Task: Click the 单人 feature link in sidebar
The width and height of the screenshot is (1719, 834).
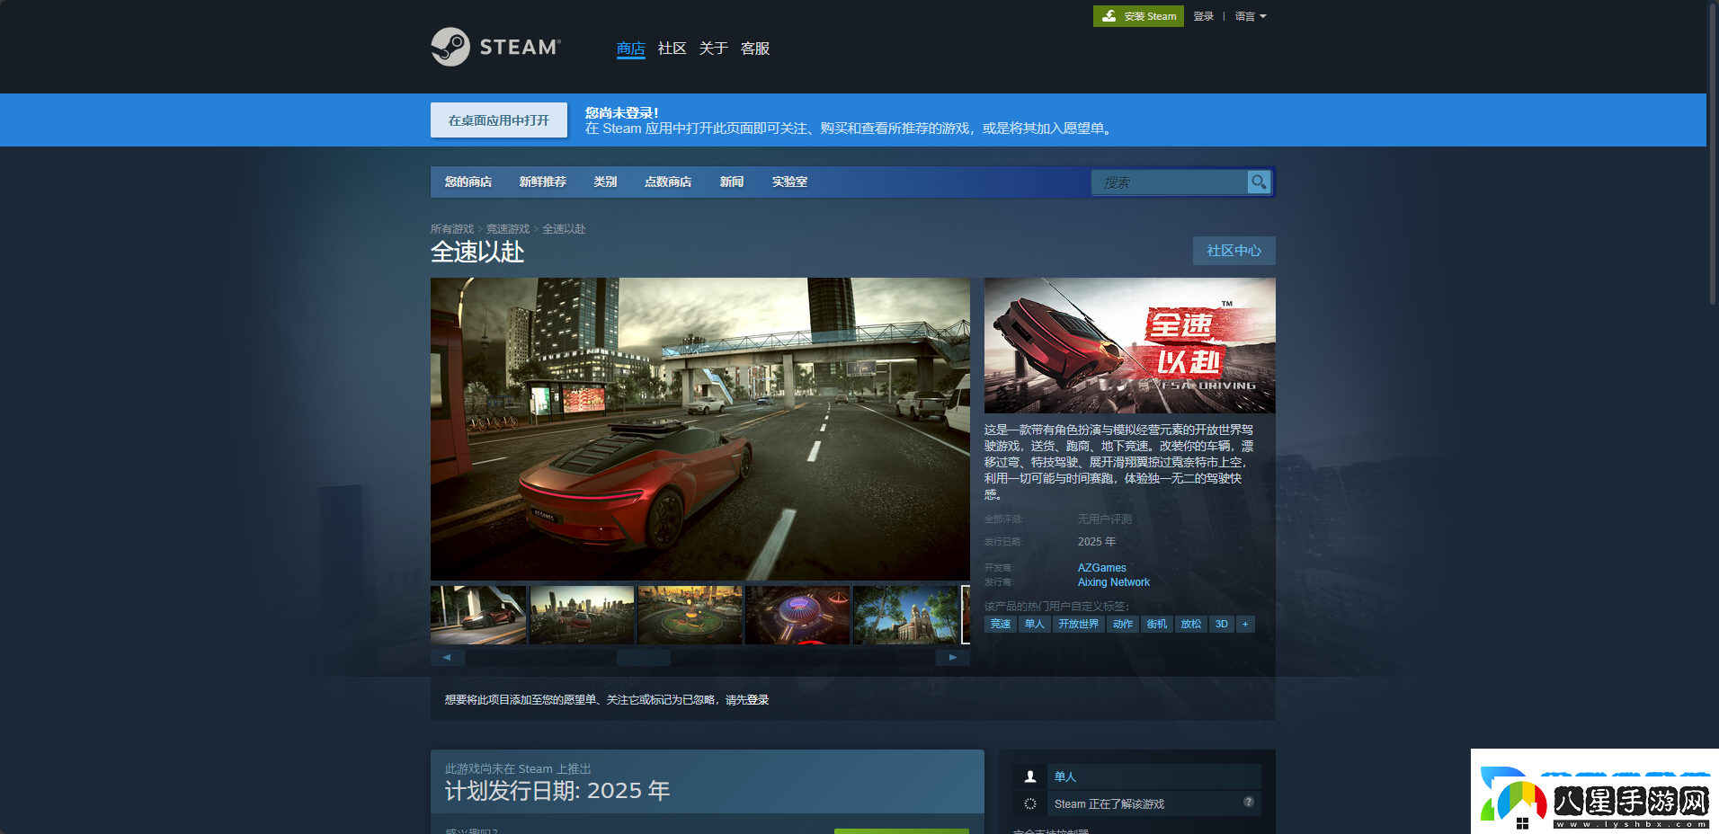Action: [x=1064, y=776]
